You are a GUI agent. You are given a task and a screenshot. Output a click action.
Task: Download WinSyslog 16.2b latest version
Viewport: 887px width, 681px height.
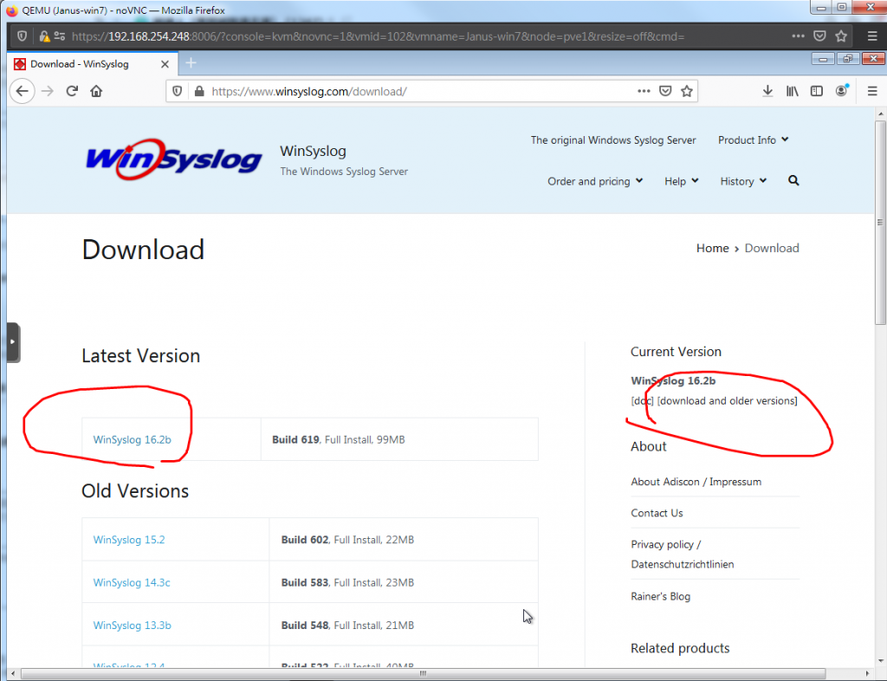click(132, 439)
